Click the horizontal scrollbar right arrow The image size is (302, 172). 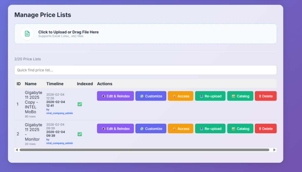coord(274,150)
